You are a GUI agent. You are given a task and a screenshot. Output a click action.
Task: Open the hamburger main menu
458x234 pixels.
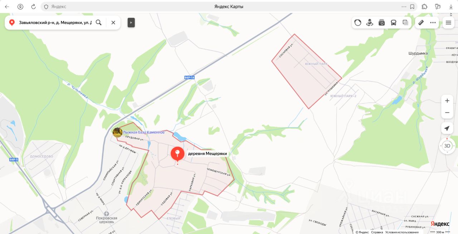[448, 23]
